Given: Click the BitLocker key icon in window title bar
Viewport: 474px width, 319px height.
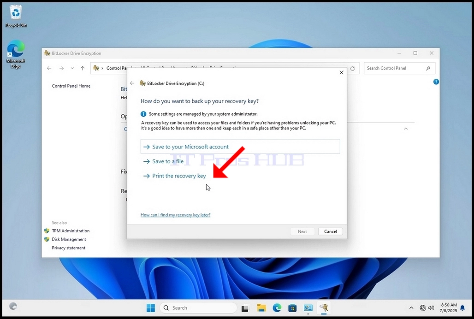Looking at the screenshot, I should 47,53.
